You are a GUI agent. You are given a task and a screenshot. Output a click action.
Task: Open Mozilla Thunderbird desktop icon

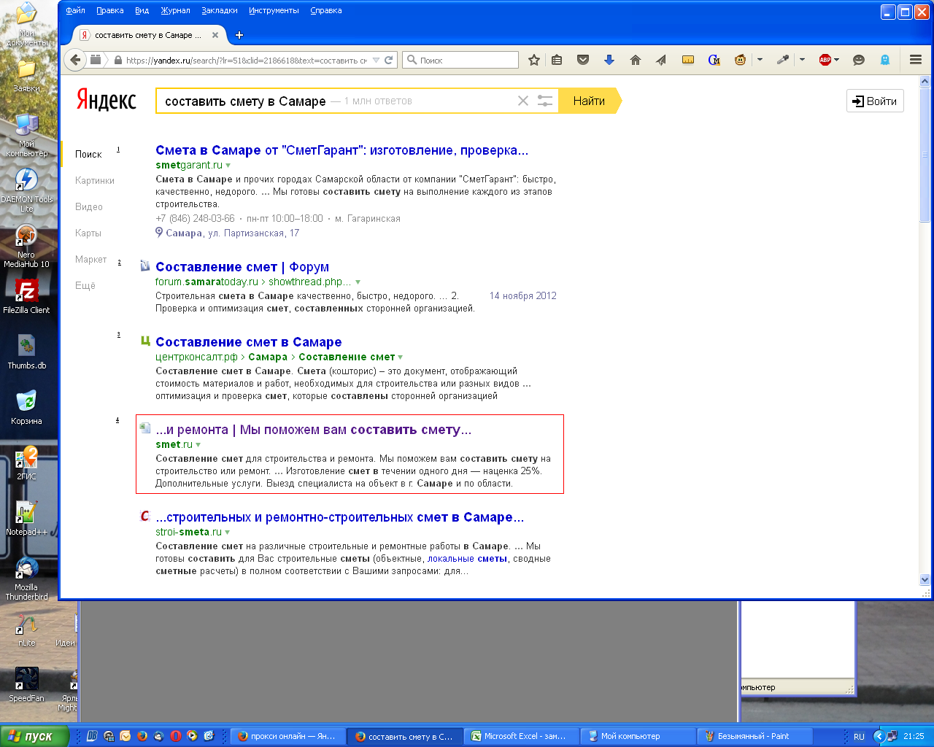coord(26,578)
